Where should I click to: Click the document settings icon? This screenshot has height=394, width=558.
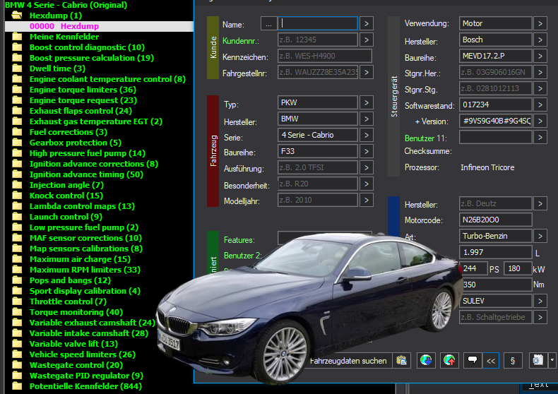(538, 361)
